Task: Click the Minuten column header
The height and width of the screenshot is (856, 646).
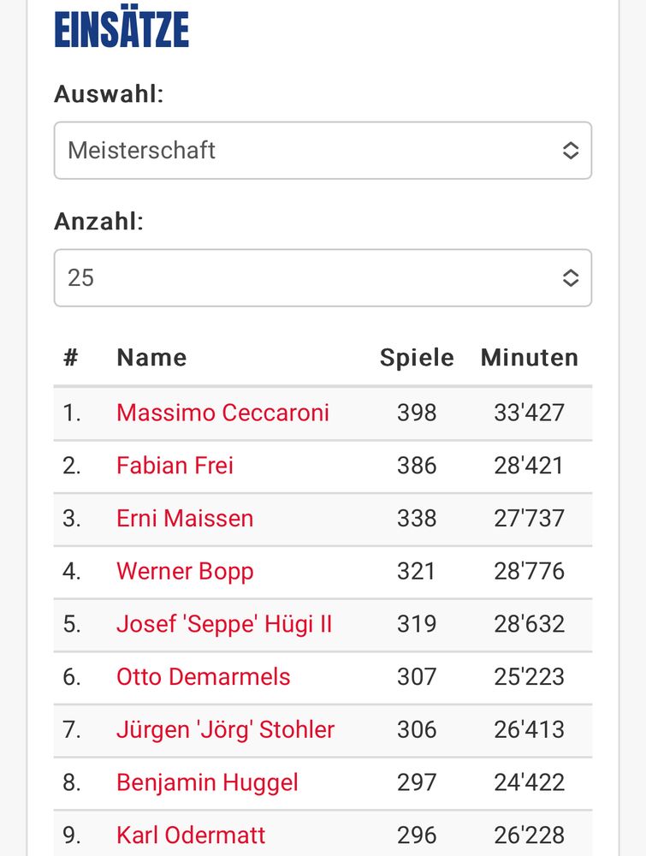Action: [x=530, y=358]
